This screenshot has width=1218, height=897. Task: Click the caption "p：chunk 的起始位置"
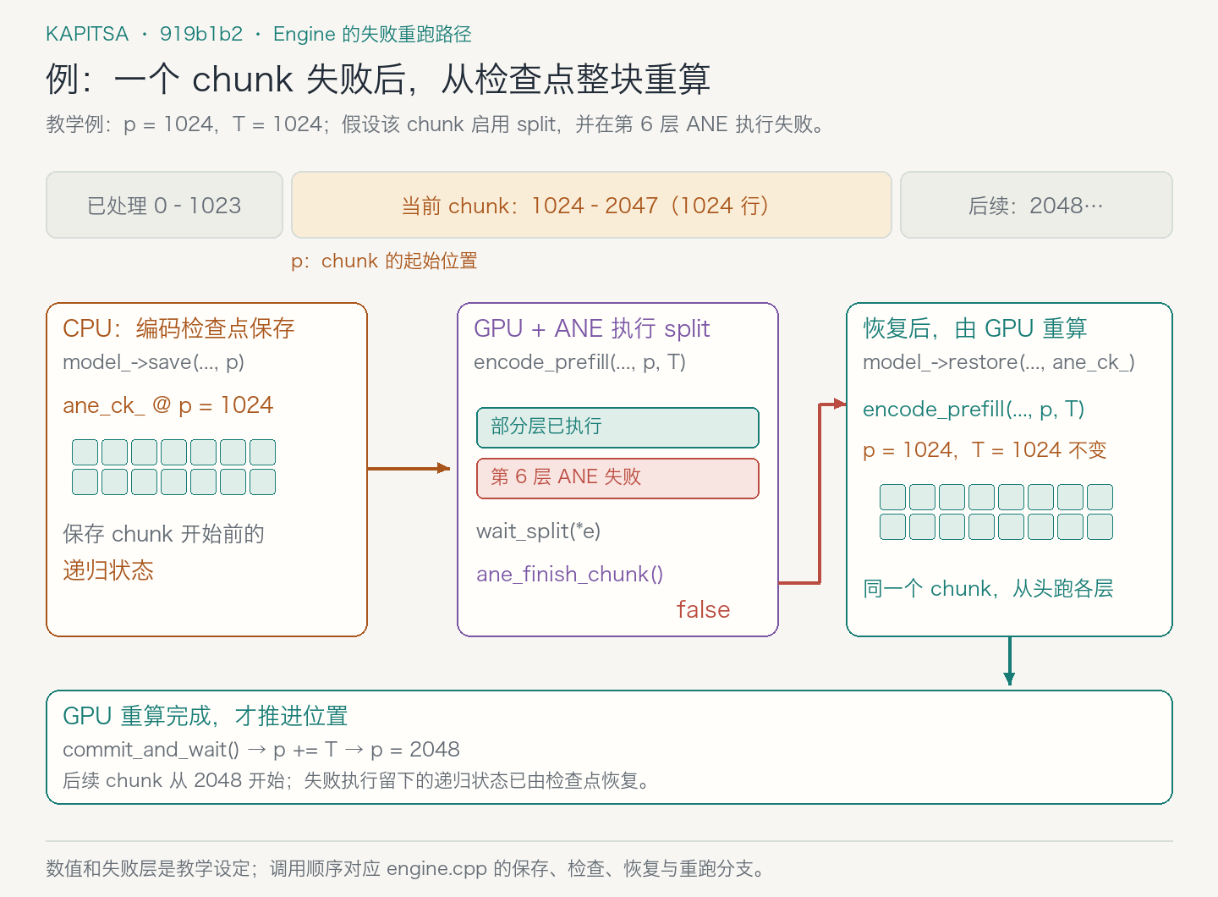click(384, 261)
